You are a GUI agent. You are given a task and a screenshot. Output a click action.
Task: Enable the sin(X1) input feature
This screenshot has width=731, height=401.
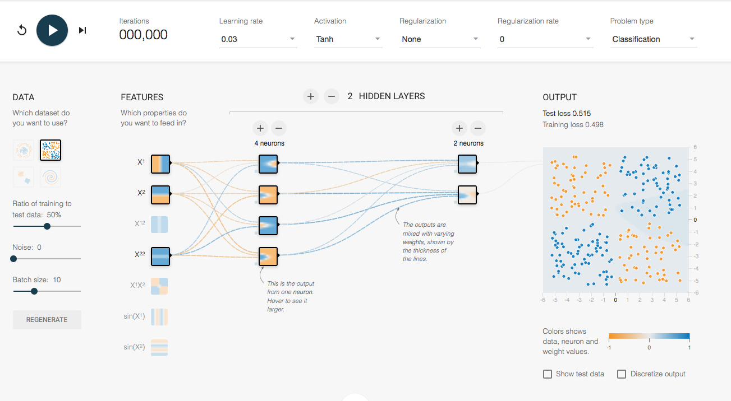(159, 316)
